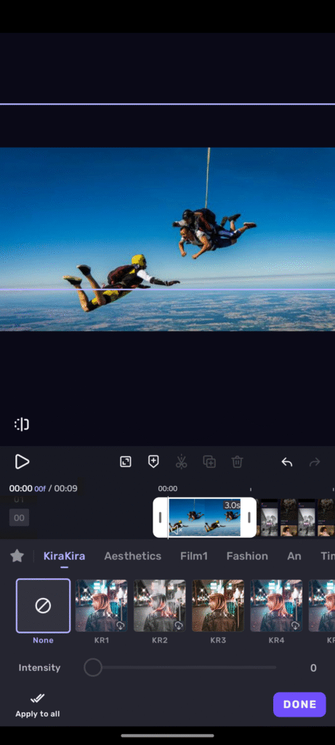This screenshot has width=335, height=745.
Task: Click the Intensity value 0
Action: pyautogui.click(x=313, y=668)
